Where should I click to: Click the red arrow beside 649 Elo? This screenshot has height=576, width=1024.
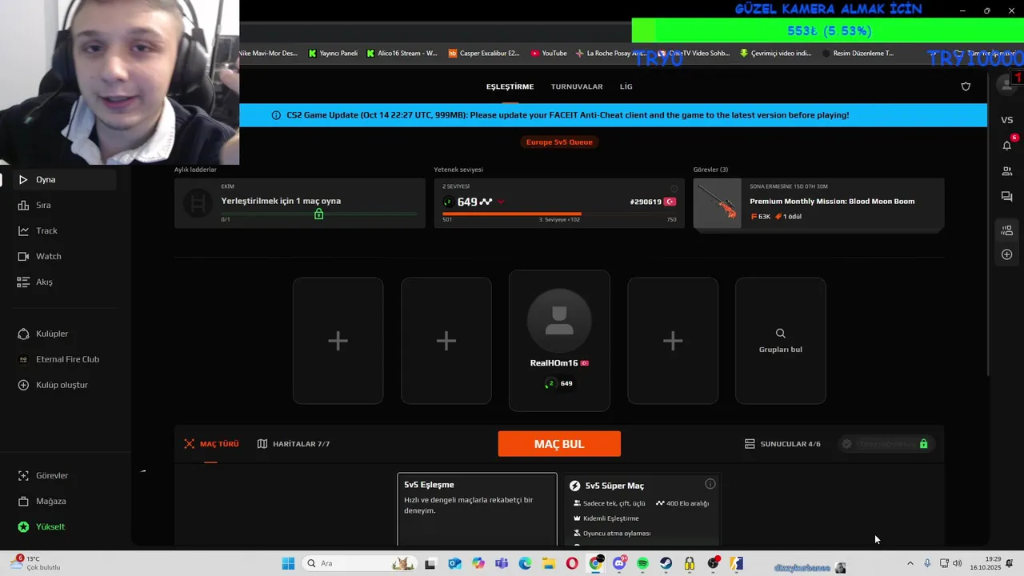click(x=501, y=202)
